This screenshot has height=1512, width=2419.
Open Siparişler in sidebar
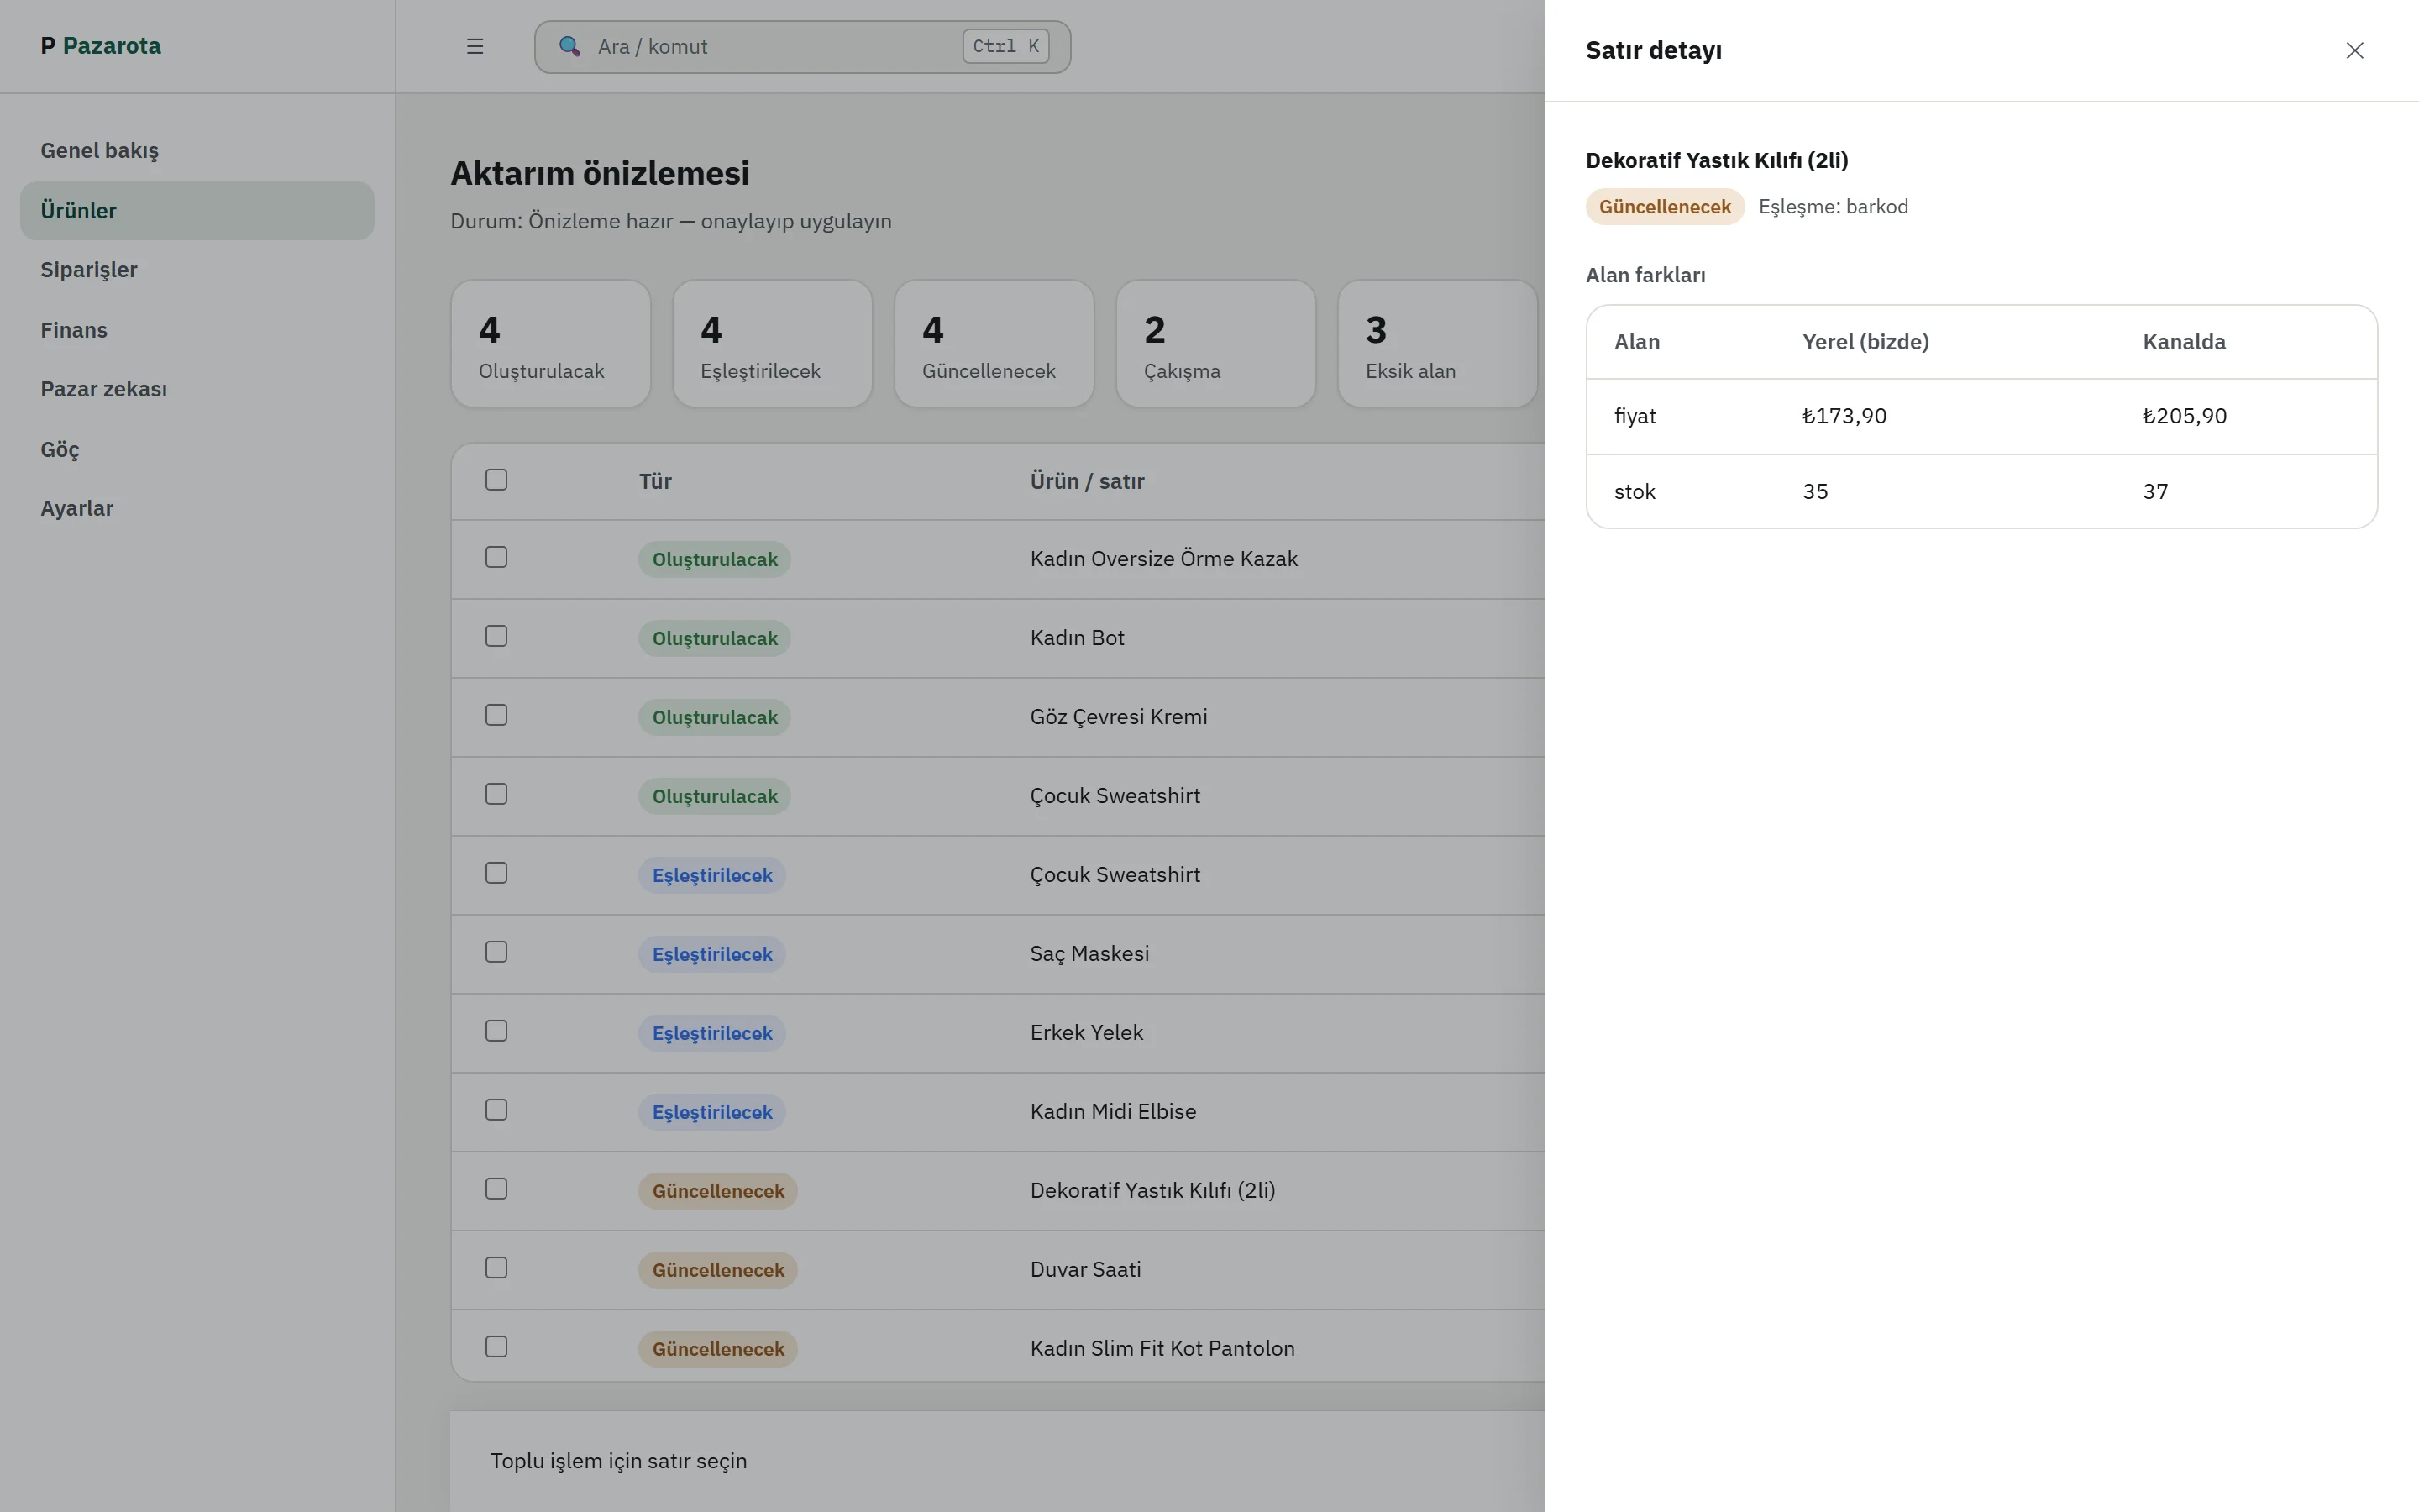pyautogui.click(x=197, y=270)
